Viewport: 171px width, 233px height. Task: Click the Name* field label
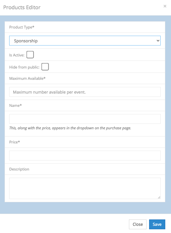pyautogui.click(x=16, y=105)
